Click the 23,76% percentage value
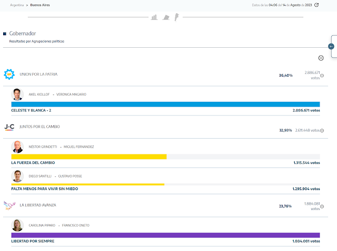Screen dimensions: 337x251 click(x=285, y=206)
